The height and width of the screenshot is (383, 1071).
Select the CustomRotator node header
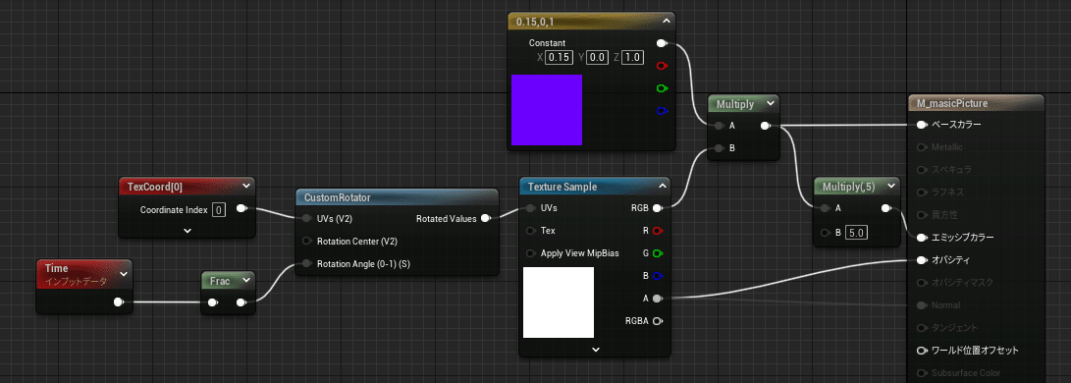[x=398, y=197]
